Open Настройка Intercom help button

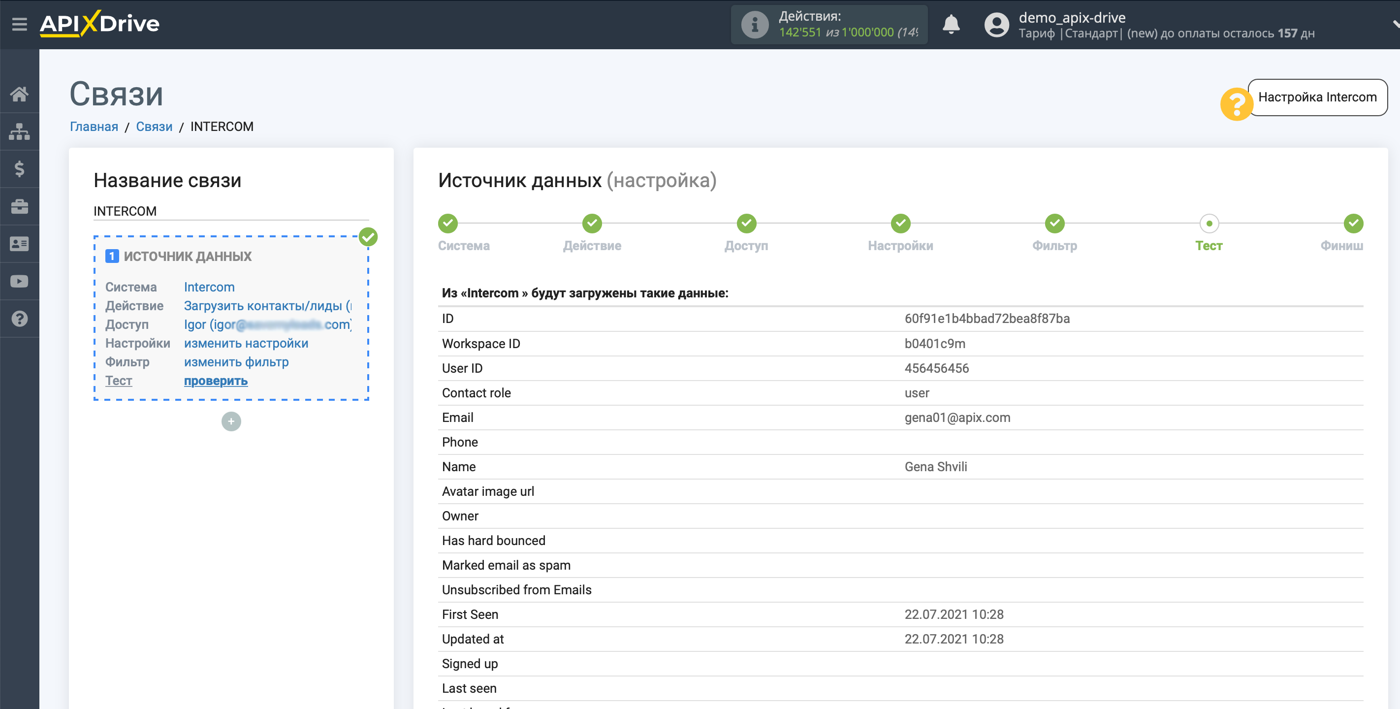pyautogui.click(x=1317, y=97)
